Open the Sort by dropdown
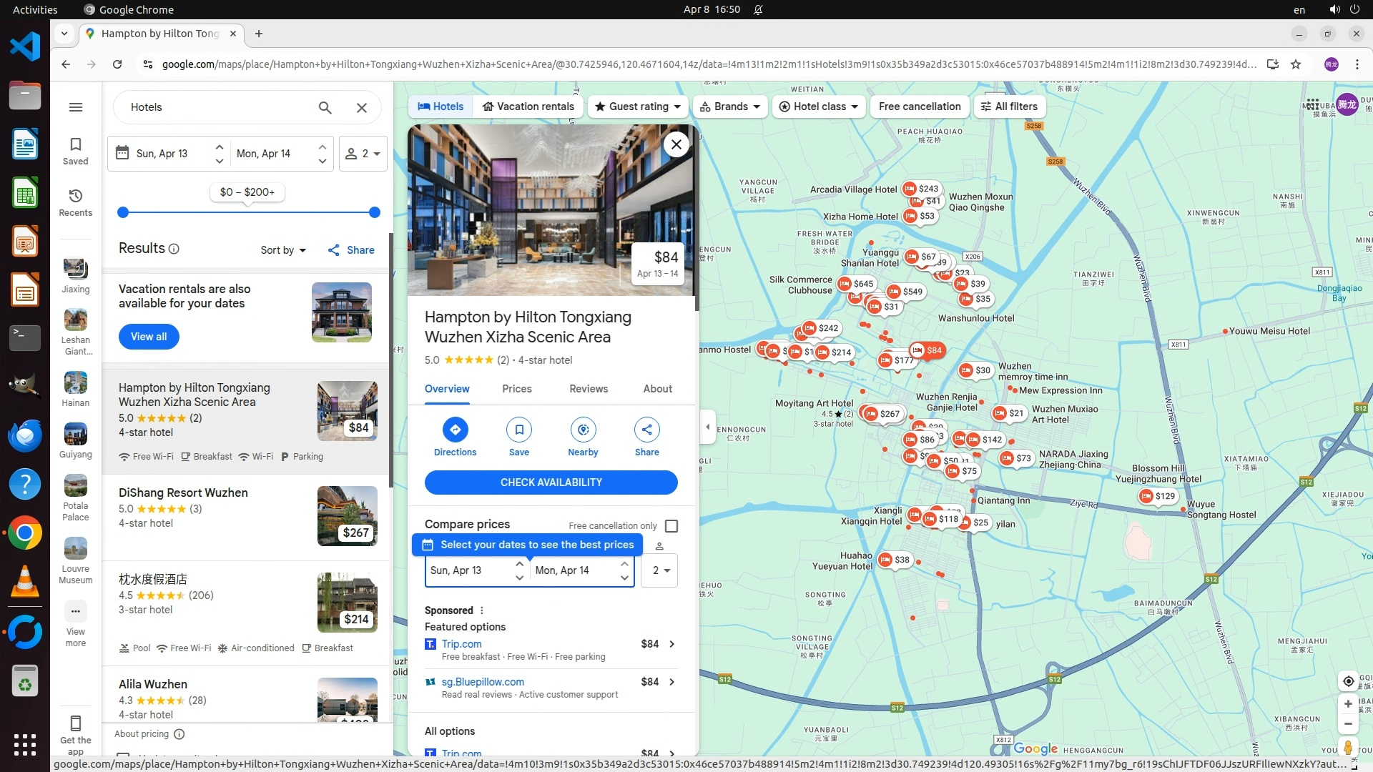 pos(282,250)
